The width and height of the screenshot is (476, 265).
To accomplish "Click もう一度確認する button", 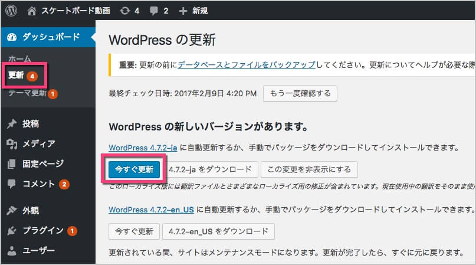I will tap(300, 93).
